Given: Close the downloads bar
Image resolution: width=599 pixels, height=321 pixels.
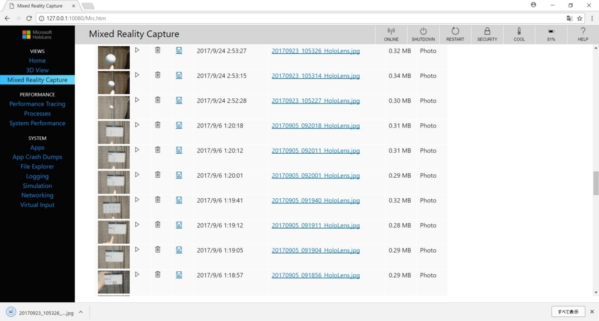Looking at the screenshot, I should point(592,312).
